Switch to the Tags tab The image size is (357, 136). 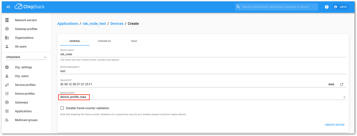(134, 41)
